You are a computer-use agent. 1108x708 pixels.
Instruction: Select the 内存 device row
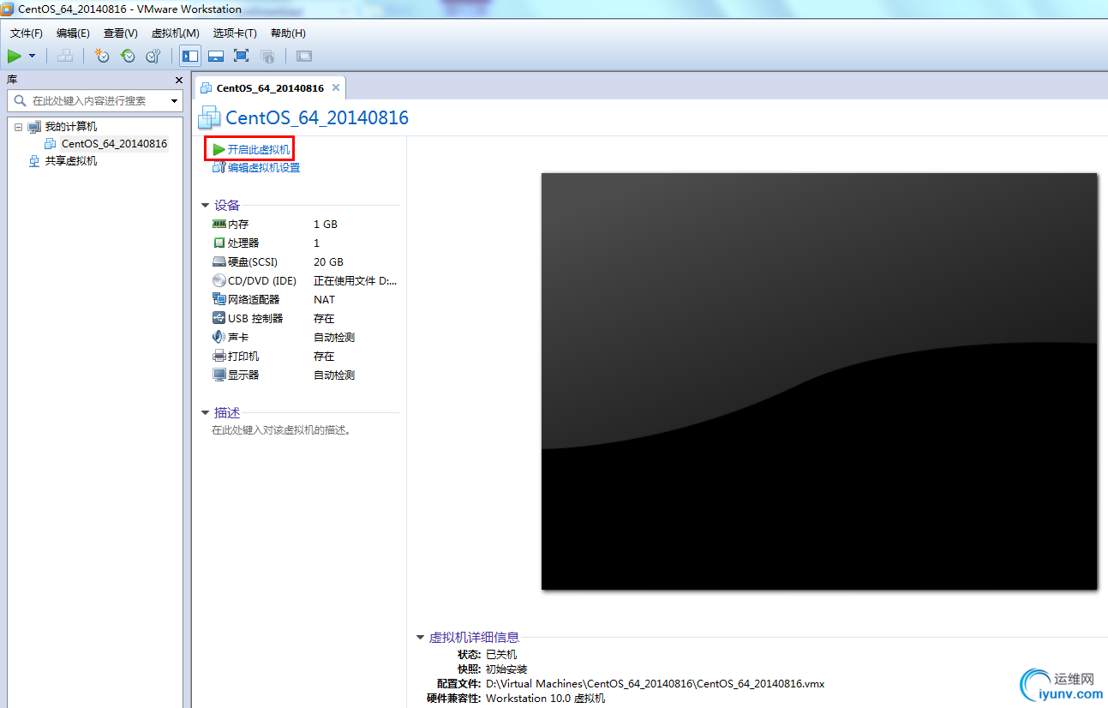[304, 225]
